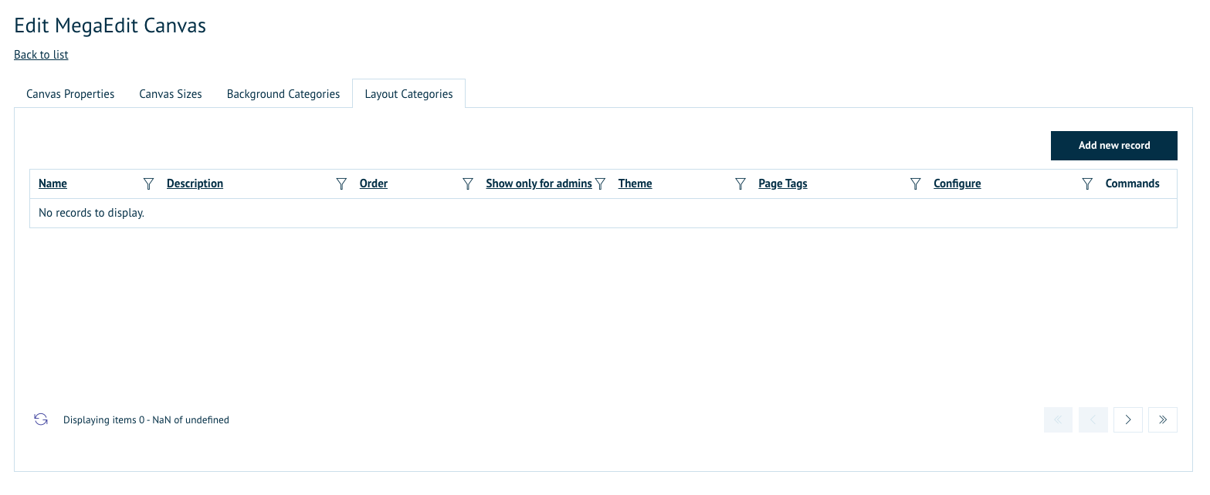Click the refresh grid icon
The width and height of the screenshot is (1210, 495).
point(41,419)
